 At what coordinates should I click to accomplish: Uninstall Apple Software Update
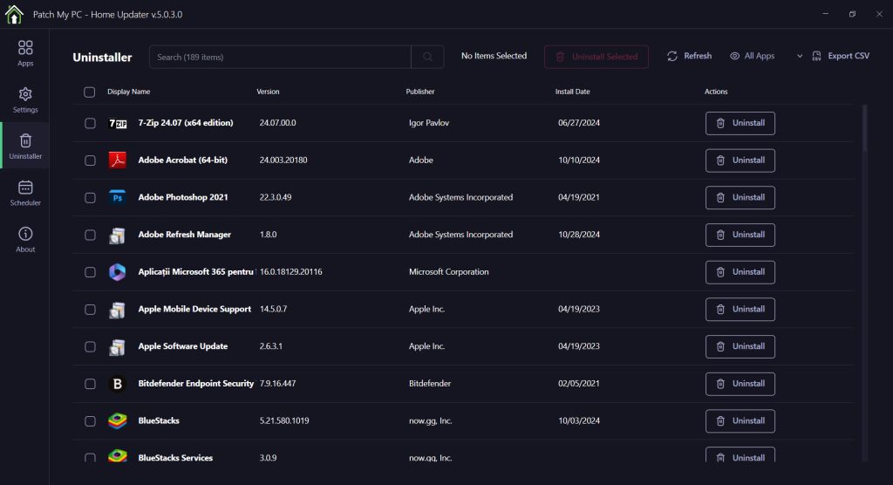tap(740, 346)
